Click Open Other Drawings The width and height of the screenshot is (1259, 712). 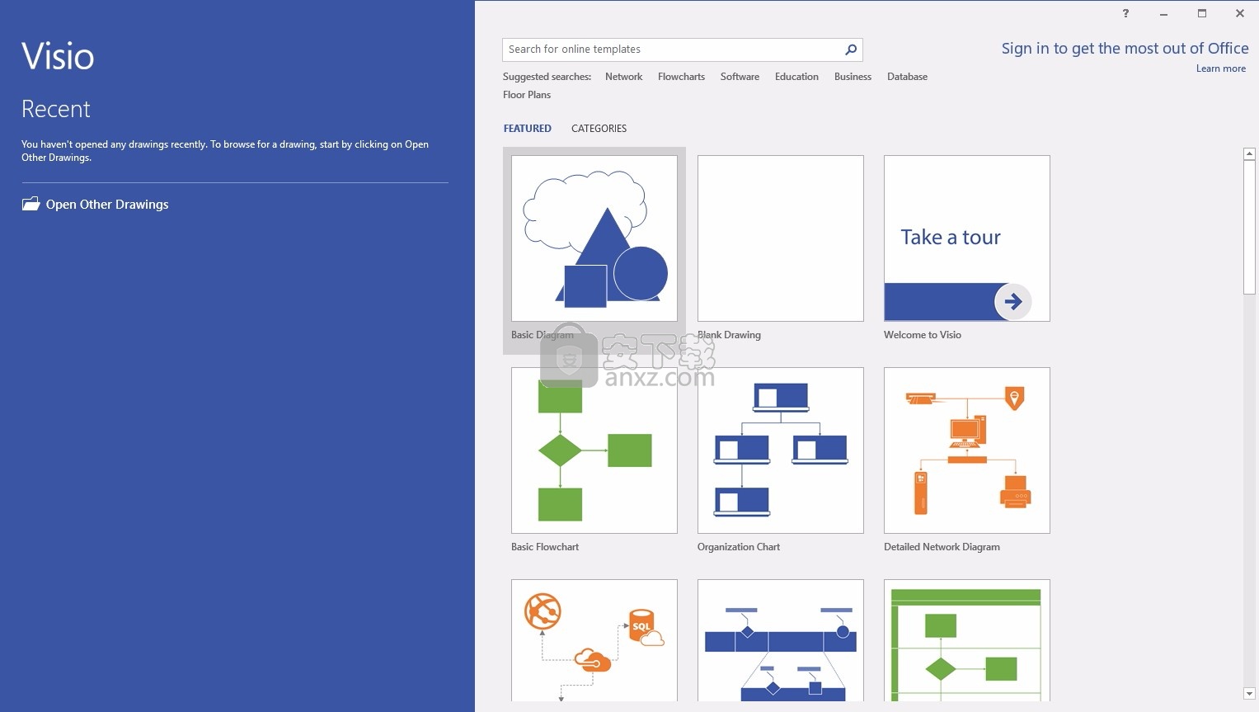tap(107, 205)
